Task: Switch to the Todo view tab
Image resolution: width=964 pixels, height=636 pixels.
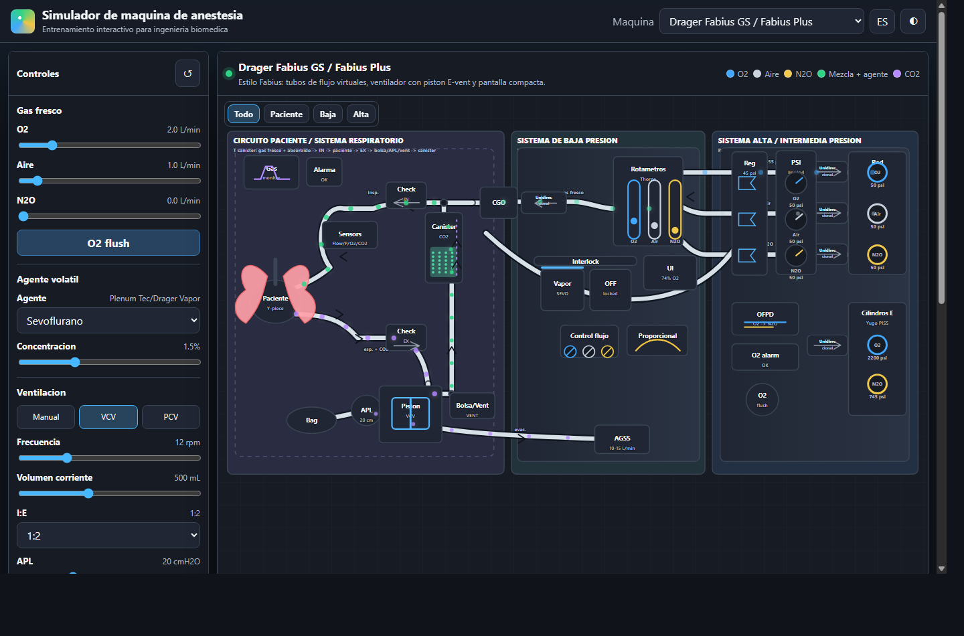Action: [x=244, y=114]
